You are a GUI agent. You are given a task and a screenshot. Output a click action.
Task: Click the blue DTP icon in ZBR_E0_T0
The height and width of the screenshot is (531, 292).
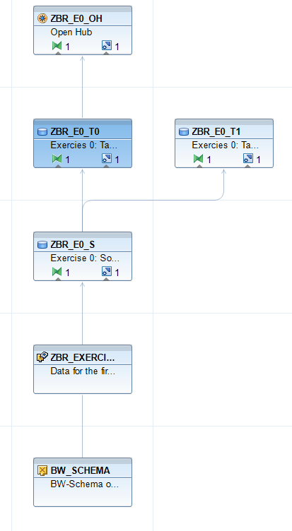pyautogui.click(x=107, y=158)
